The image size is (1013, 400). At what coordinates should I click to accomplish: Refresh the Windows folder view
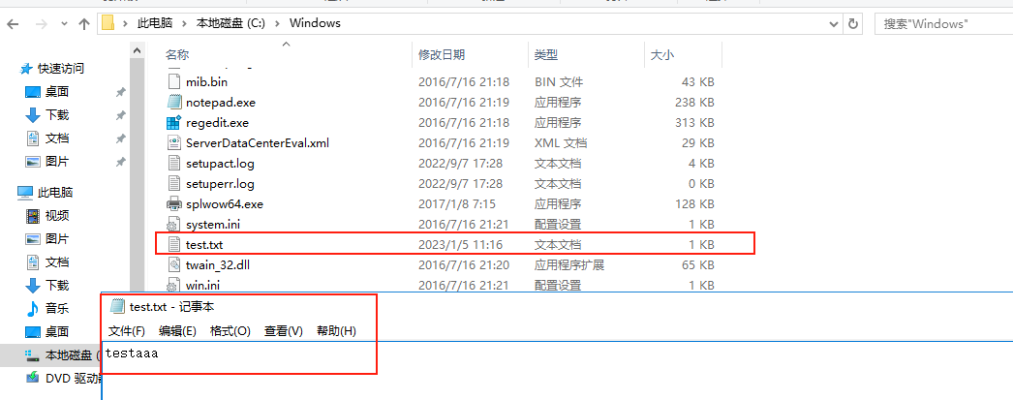point(853,24)
